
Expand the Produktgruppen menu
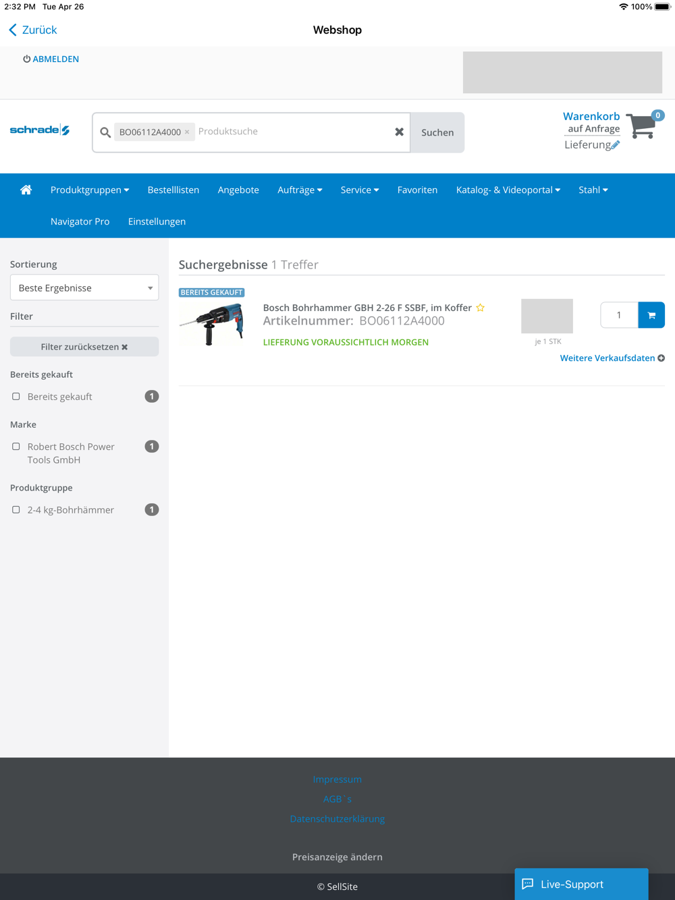tap(90, 190)
